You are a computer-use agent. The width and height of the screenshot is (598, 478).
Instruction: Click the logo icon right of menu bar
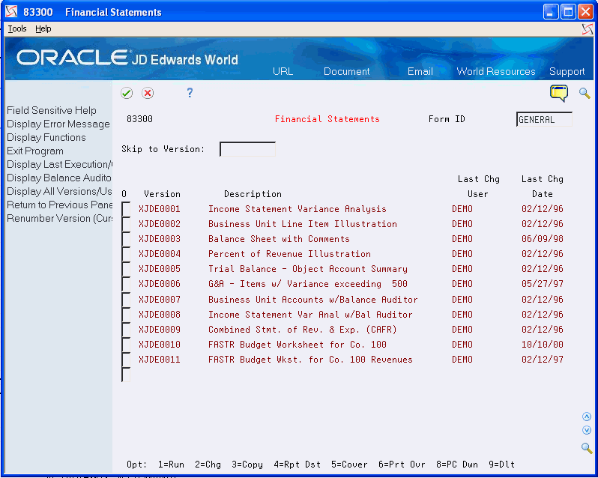click(x=588, y=29)
